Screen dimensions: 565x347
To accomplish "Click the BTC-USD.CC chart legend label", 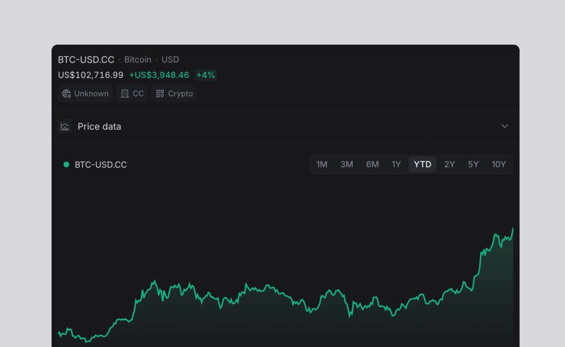I will click(x=101, y=165).
